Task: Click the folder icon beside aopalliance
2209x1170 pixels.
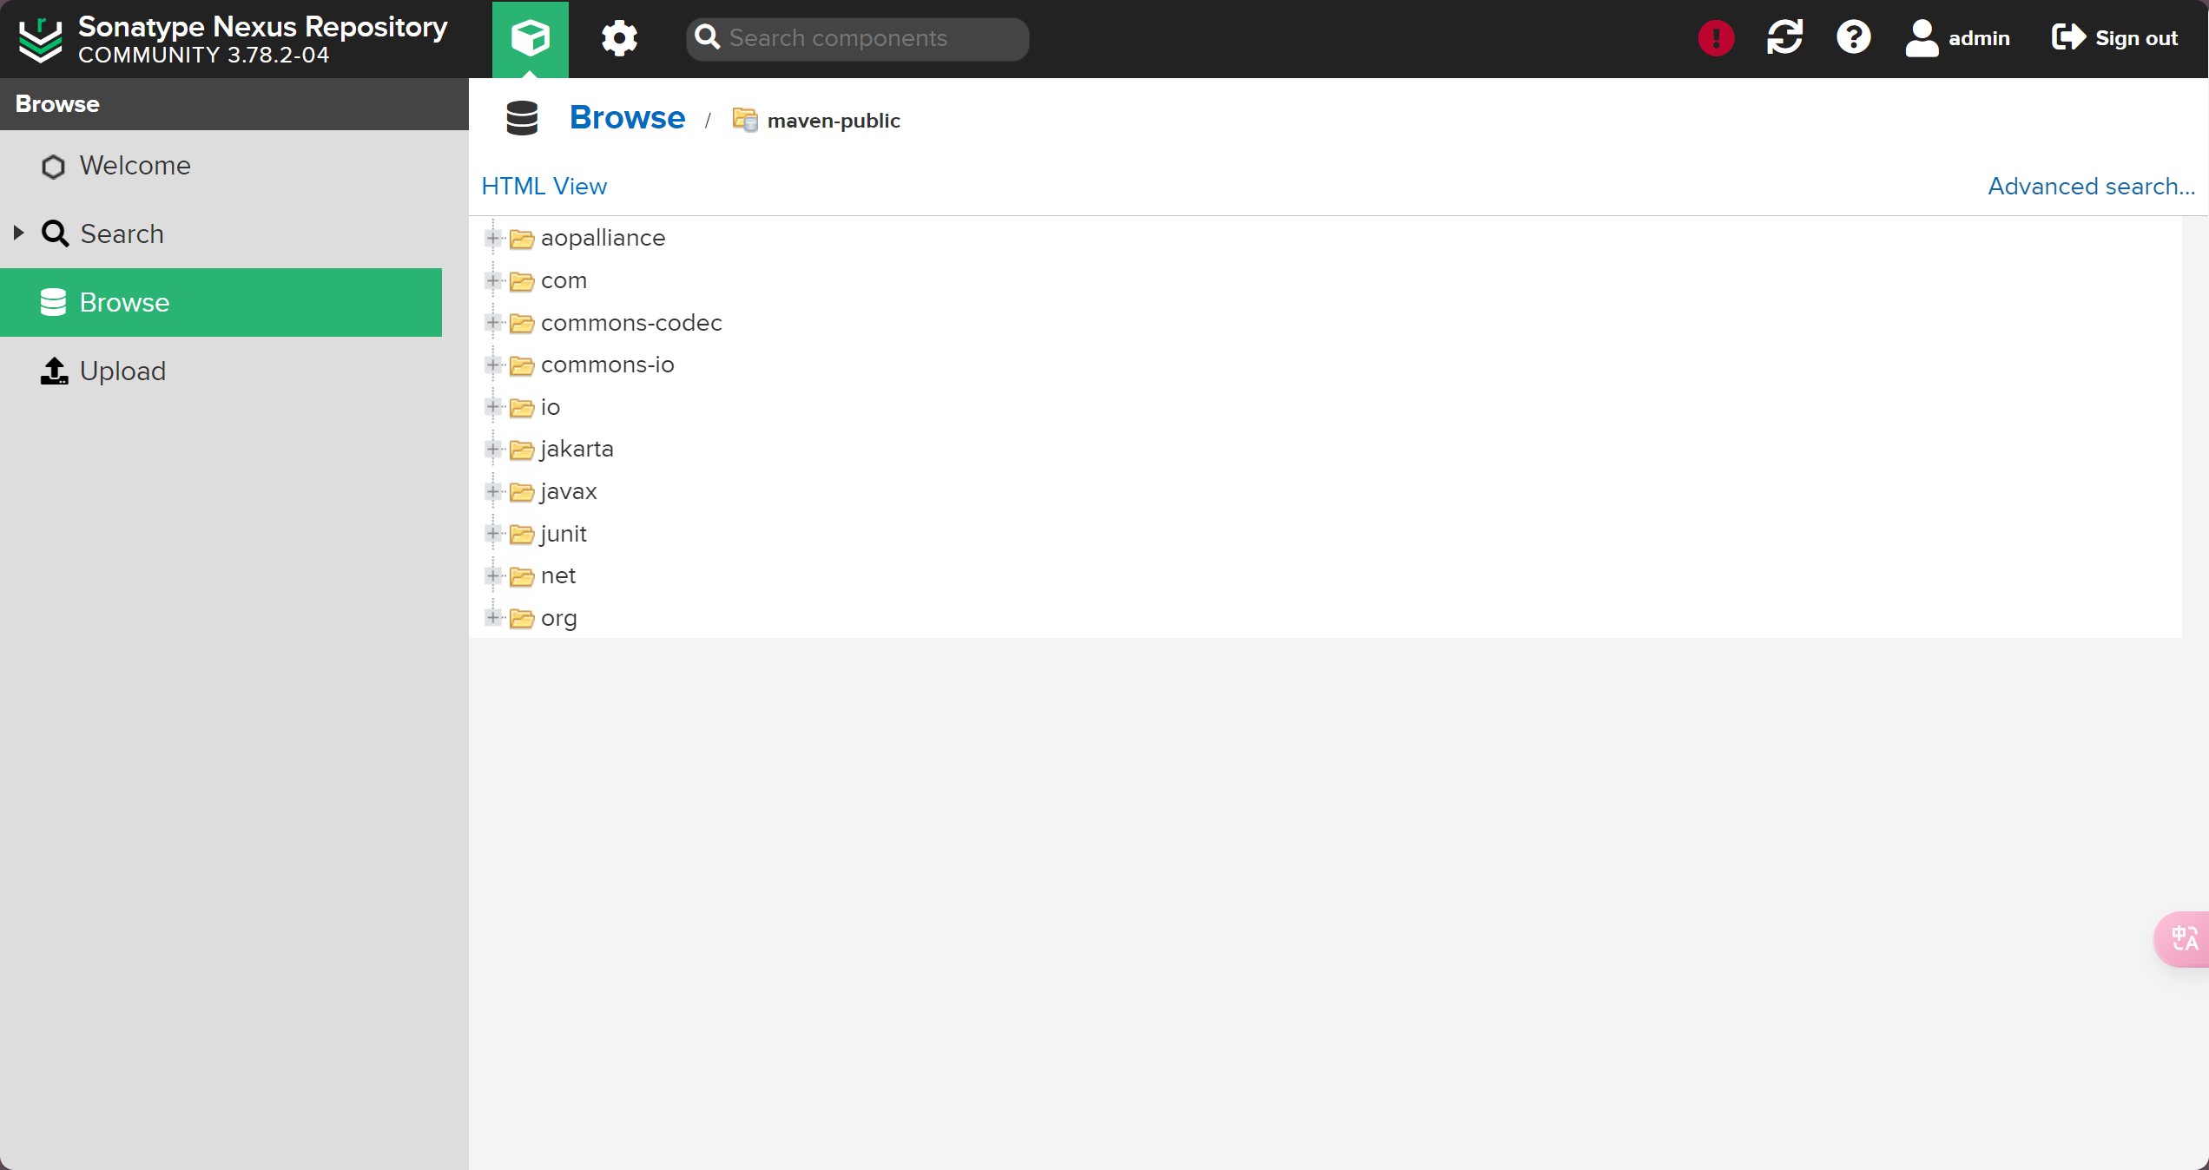Action: 522,239
